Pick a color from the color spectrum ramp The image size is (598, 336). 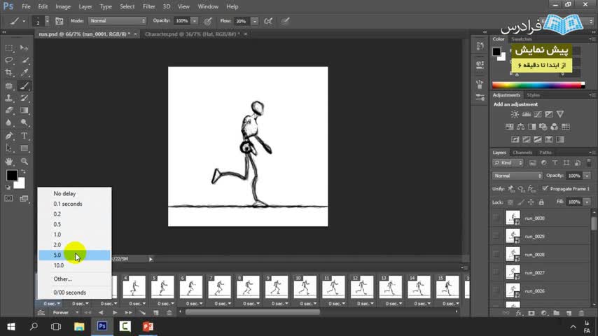538,85
